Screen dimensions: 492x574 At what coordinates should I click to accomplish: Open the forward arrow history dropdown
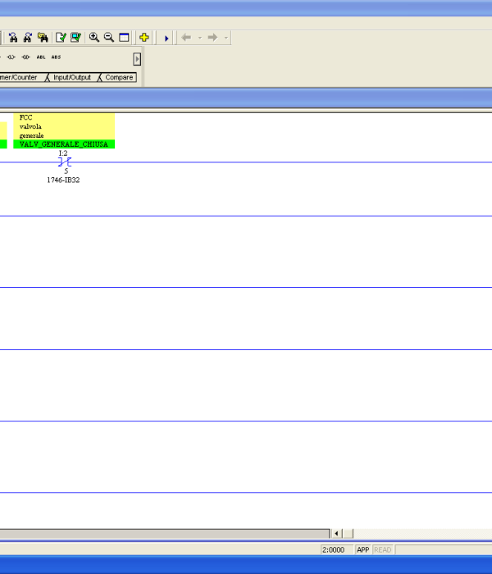[226, 38]
